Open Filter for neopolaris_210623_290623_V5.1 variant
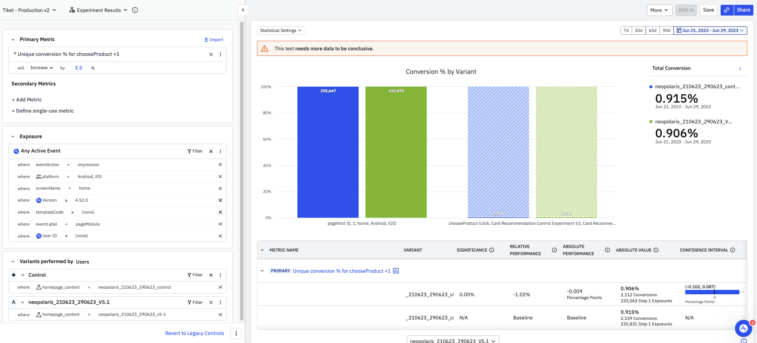Image resolution: width=757 pixels, height=343 pixels. [x=195, y=303]
